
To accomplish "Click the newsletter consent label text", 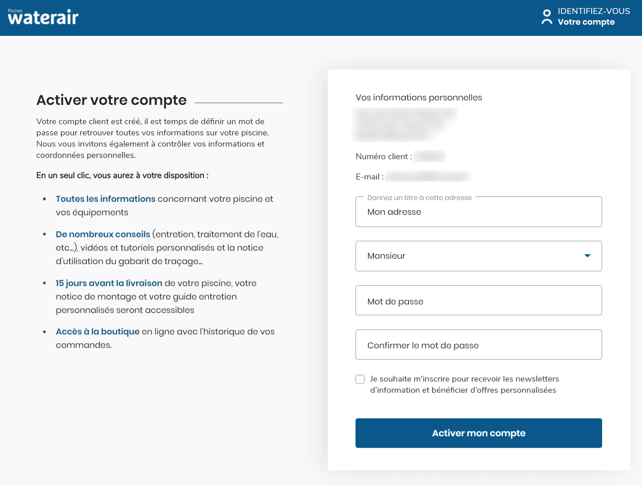I will click(x=464, y=385).
